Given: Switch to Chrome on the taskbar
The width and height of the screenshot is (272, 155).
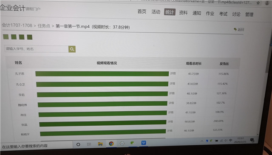Looking at the screenshot, I should point(111,144).
